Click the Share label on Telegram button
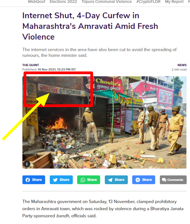Image resolution: width=190 pixels, height=224 pixels. point(119,180)
